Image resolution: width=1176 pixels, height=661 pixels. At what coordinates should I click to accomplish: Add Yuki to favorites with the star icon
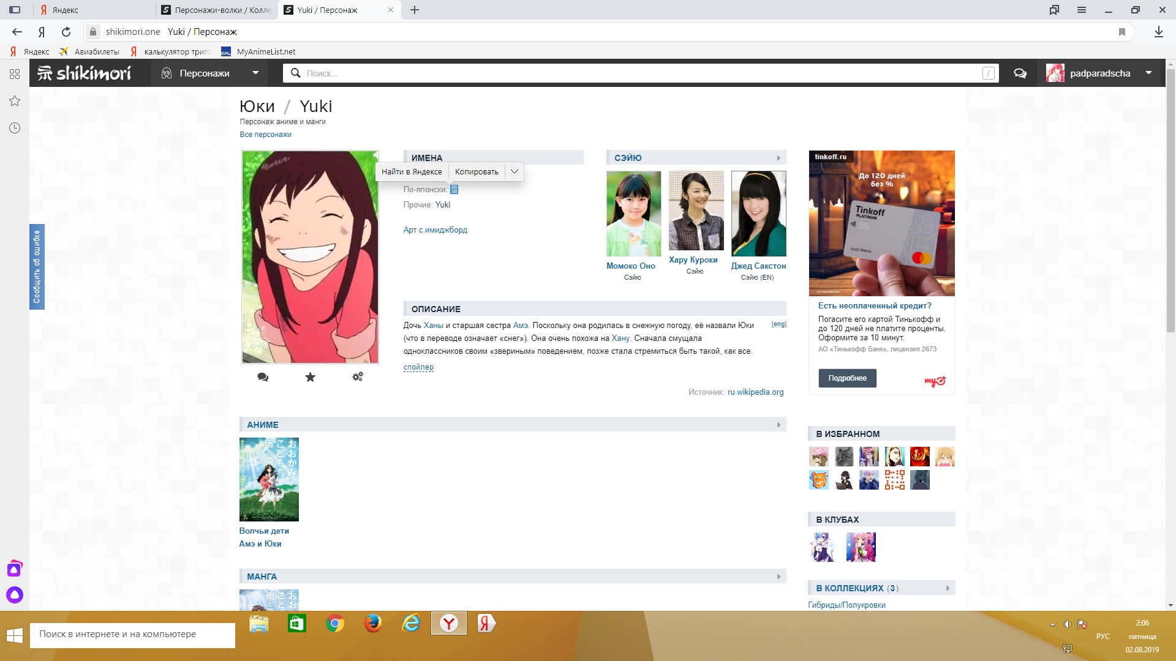click(x=310, y=377)
